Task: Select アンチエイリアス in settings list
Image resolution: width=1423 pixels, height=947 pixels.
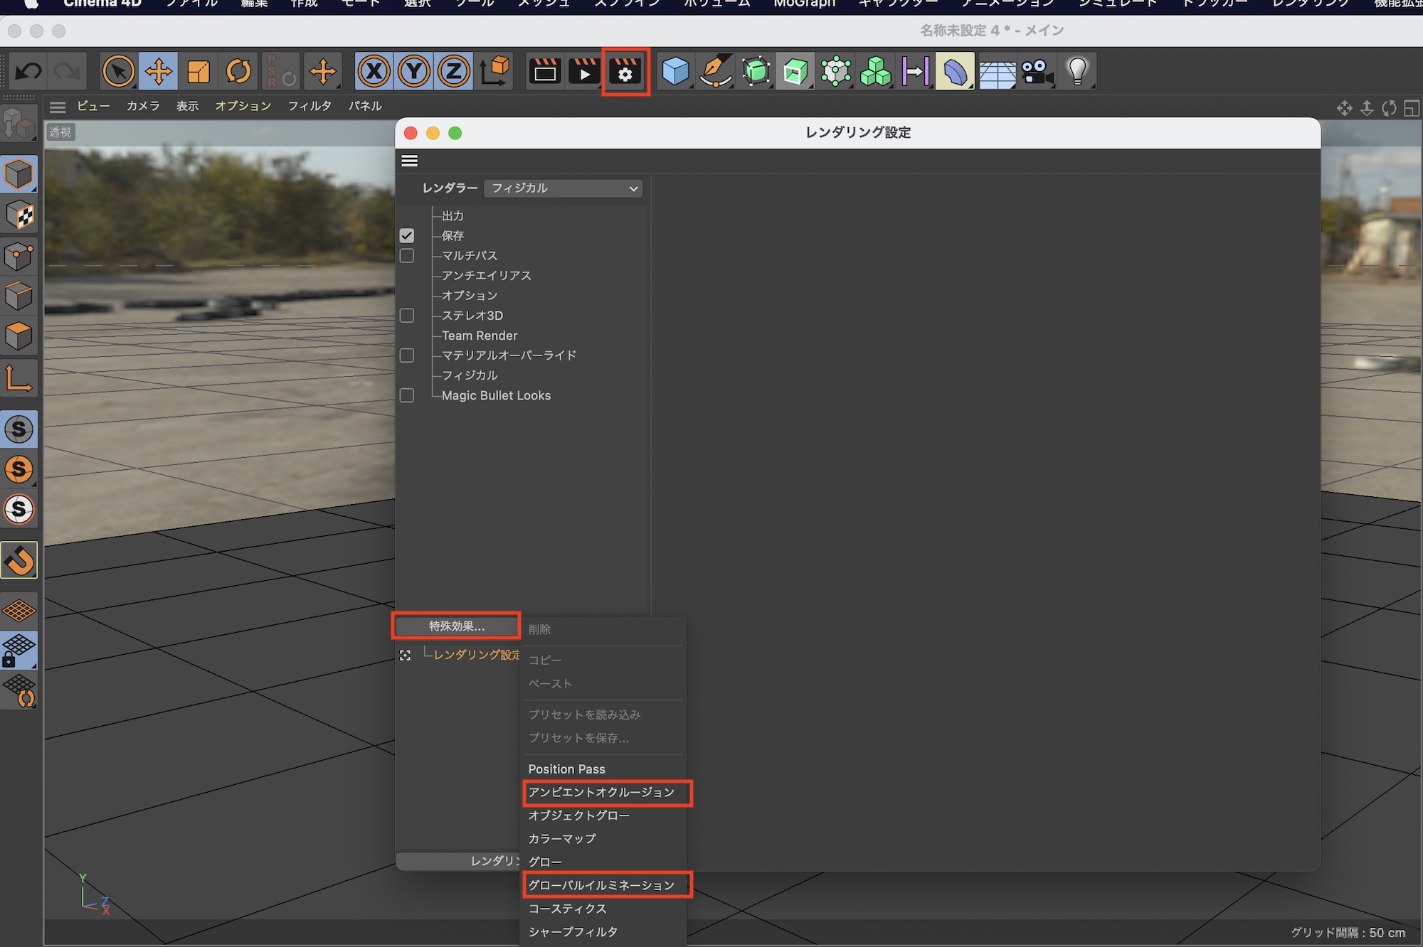Action: tap(486, 275)
